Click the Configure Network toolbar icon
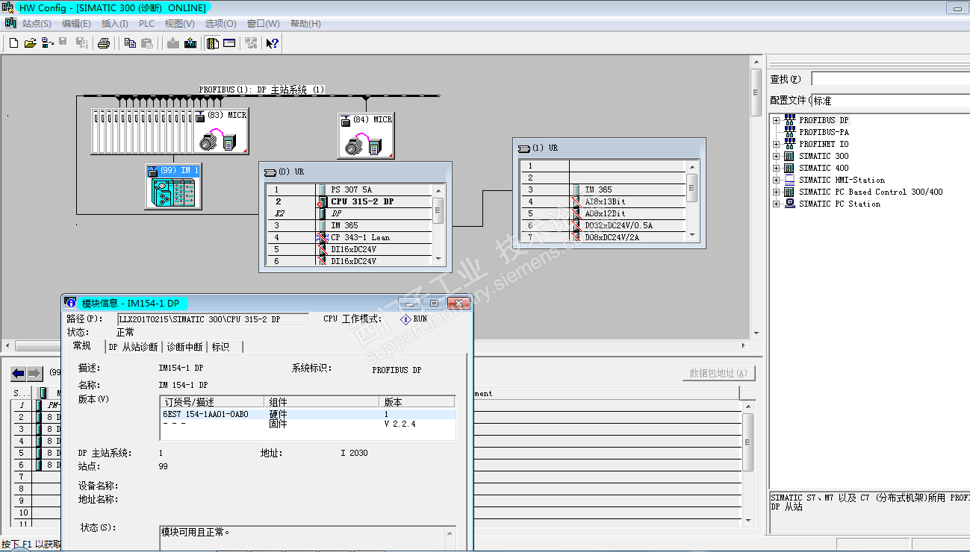The image size is (970, 552). 251,43
